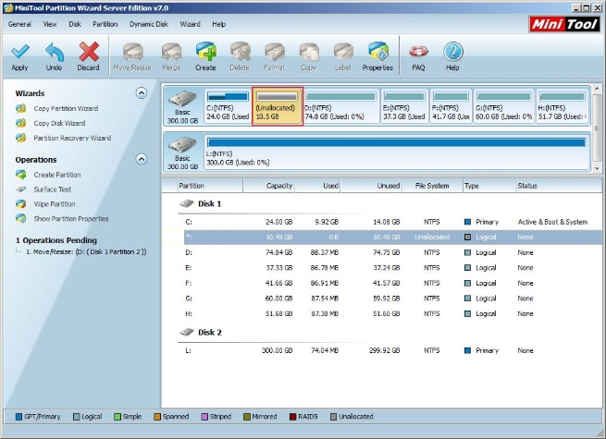Collapse the Wizards section
606x439 pixels.
pos(142,93)
